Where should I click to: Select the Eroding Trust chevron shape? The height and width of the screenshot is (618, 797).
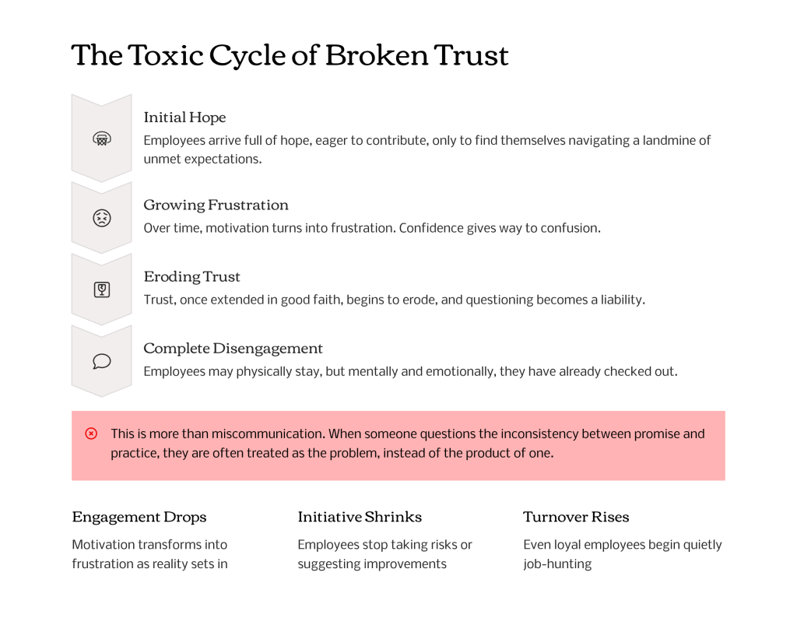[x=102, y=290]
